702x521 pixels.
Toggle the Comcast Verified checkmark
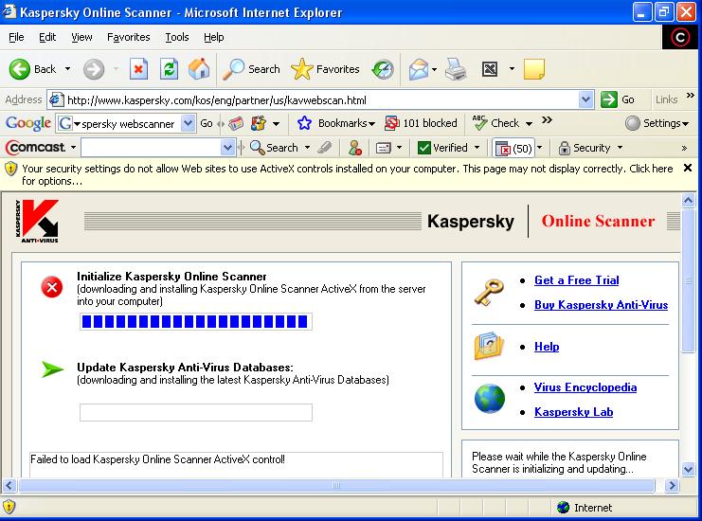(x=442, y=147)
